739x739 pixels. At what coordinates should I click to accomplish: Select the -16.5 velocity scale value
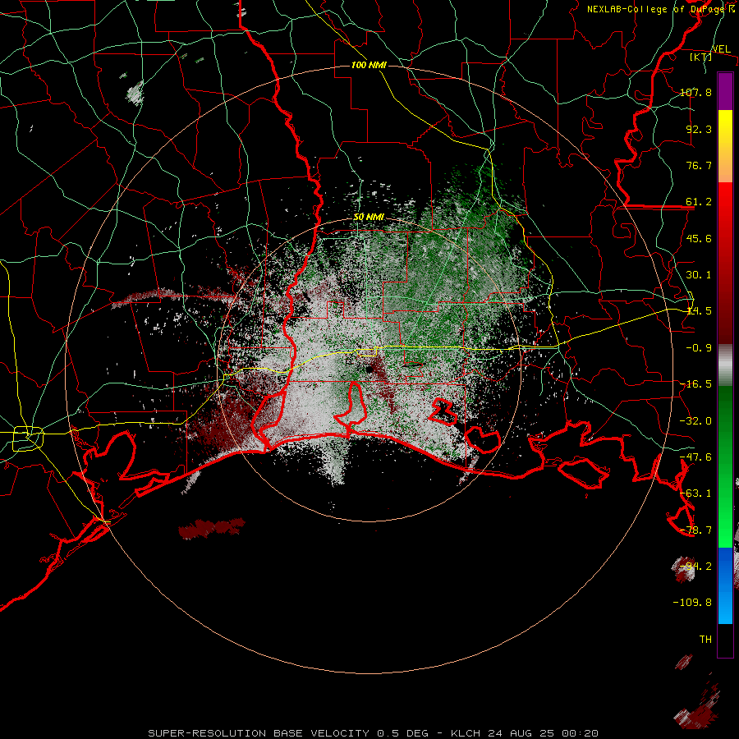click(695, 384)
